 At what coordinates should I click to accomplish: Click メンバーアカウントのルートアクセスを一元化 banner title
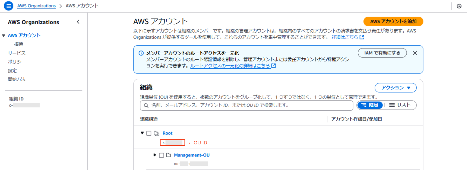(x=192, y=53)
